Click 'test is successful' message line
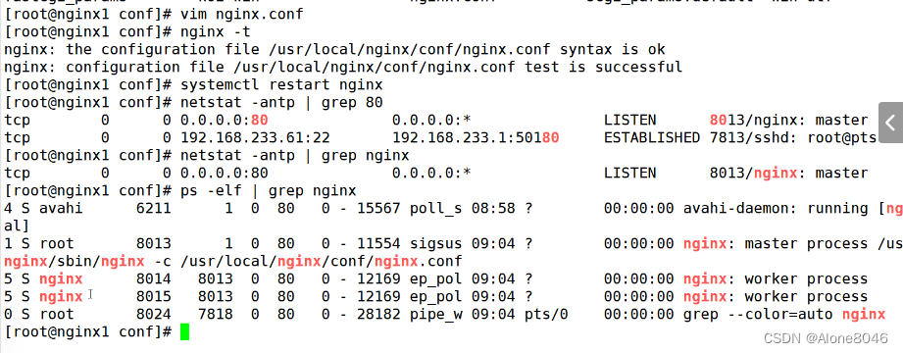903x353 pixels. pyautogui.click(x=342, y=67)
